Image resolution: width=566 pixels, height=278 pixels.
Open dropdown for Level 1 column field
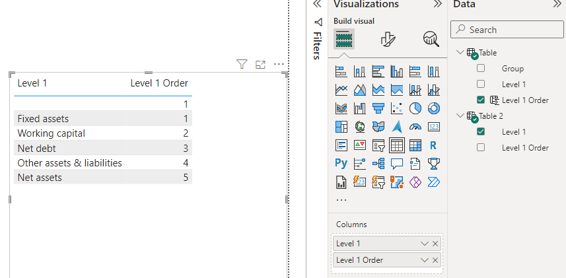pyautogui.click(x=425, y=244)
